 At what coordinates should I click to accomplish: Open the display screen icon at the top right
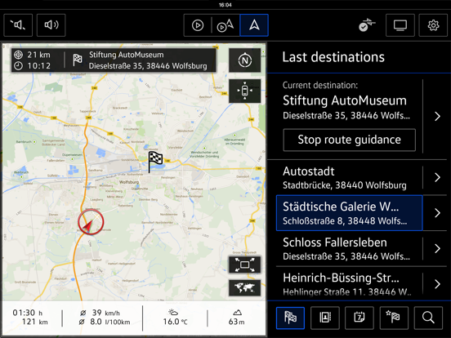tap(400, 25)
